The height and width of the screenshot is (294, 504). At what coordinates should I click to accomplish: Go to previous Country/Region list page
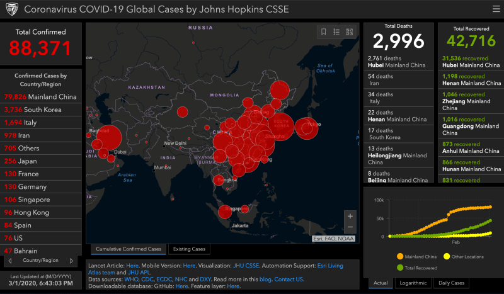[10, 261]
